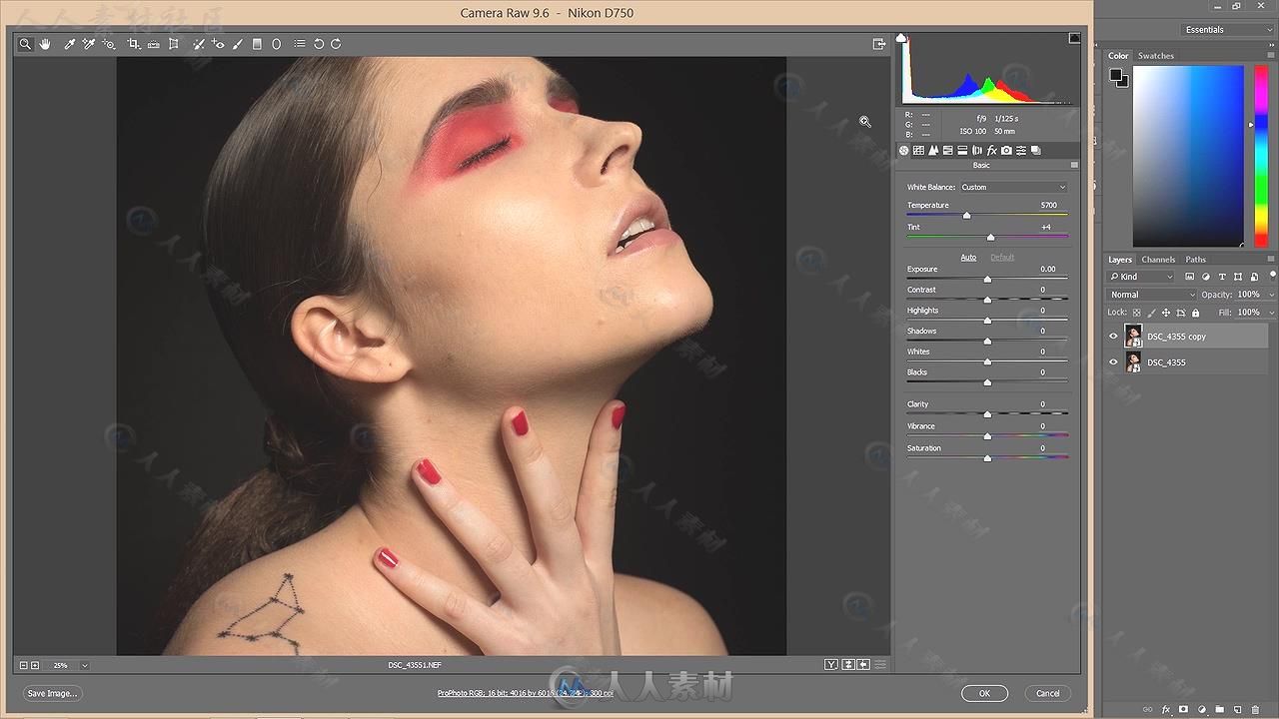The width and height of the screenshot is (1279, 719).
Task: Open the Basic panel flyout menu
Action: (1074, 165)
